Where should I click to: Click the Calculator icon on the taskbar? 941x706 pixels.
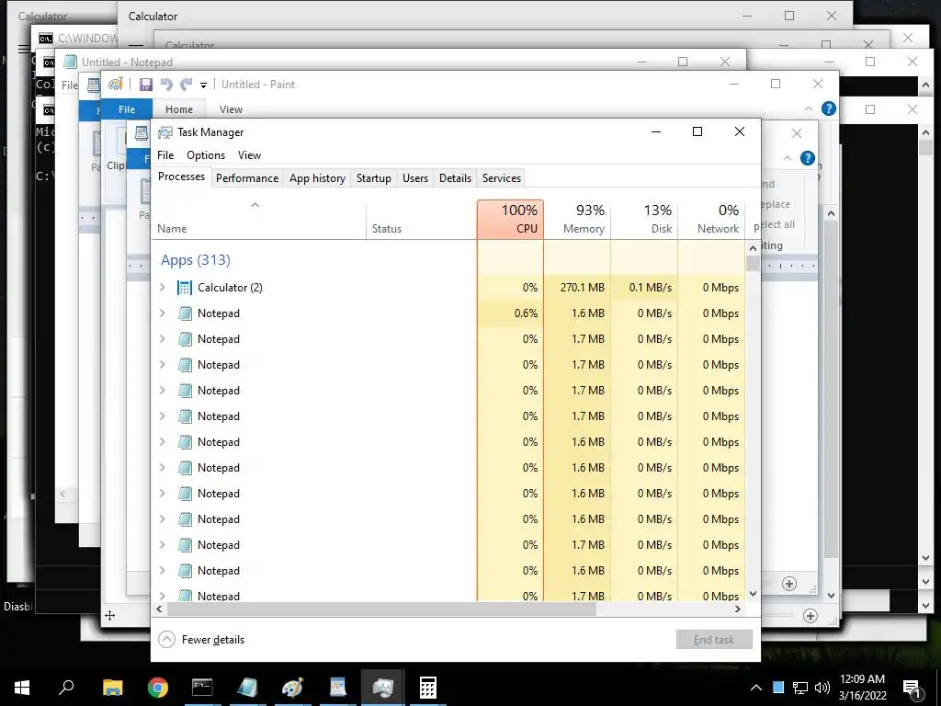click(428, 688)
